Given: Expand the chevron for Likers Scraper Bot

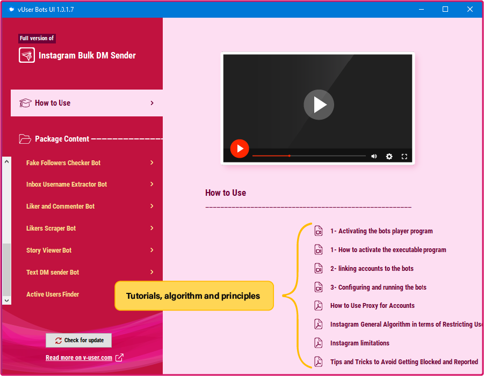Looking at the screenshot, I should [152, 228].
